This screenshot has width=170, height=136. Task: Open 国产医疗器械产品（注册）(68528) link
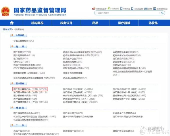pyautogui.click(x=30, y=89)
